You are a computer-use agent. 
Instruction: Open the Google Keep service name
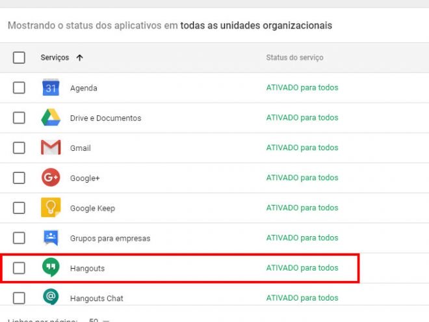pyautogui.click(x=92, y=208)
